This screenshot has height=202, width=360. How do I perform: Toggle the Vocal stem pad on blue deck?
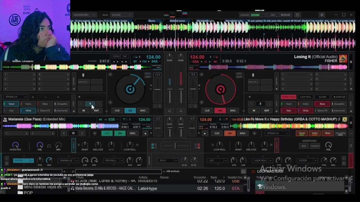pyautogui.click(x=11, y=104)
